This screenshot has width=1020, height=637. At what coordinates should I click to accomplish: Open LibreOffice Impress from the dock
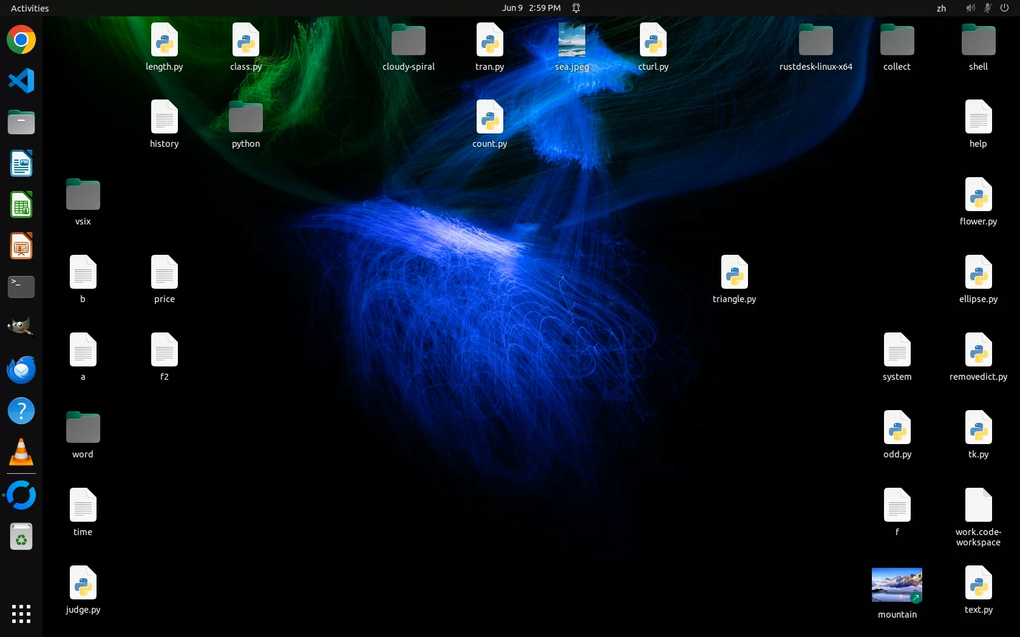[21, 246]
